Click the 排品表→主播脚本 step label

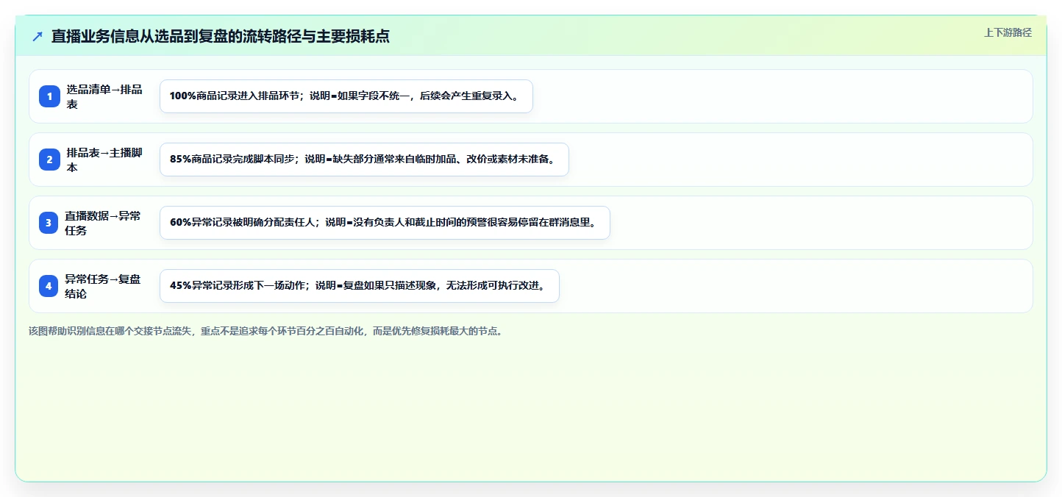[x=104, y=160]
